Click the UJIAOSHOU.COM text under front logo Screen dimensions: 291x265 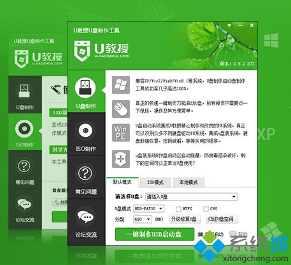[x=111, y=56]
